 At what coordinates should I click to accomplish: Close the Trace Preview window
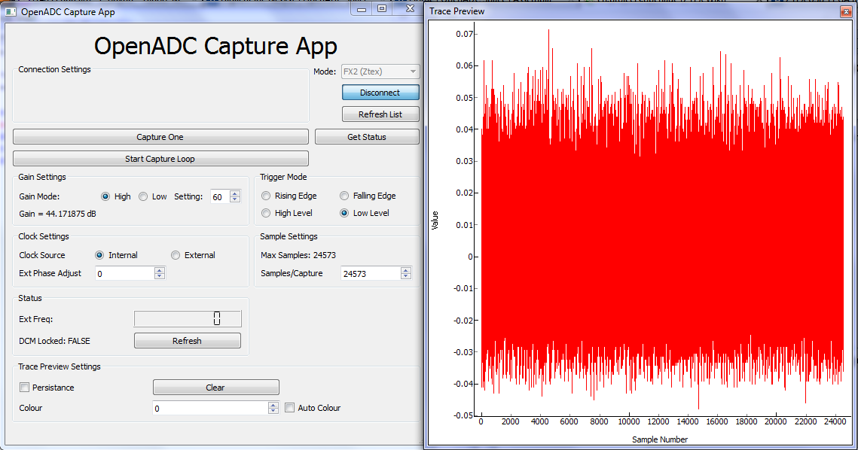pyautogui.click(x=845, y=11)
